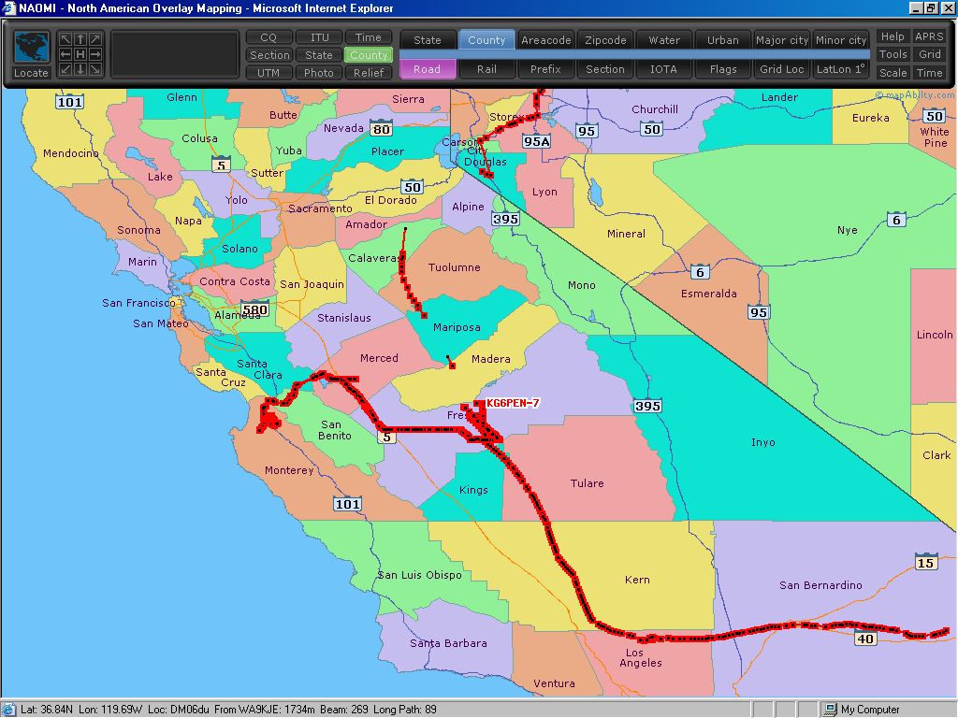Select the Areacode overlay tab

pyautogui.click(x=545, y=40)
